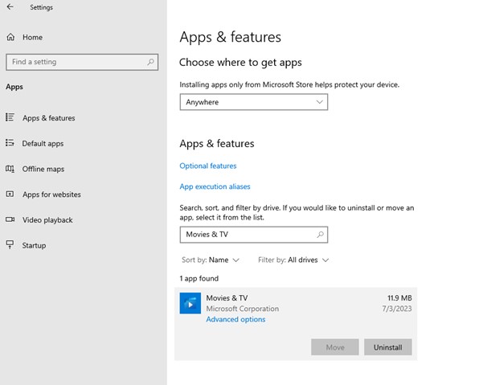Uninstall the Movies & TV app
Screen dimensions: 483x385
387,347
